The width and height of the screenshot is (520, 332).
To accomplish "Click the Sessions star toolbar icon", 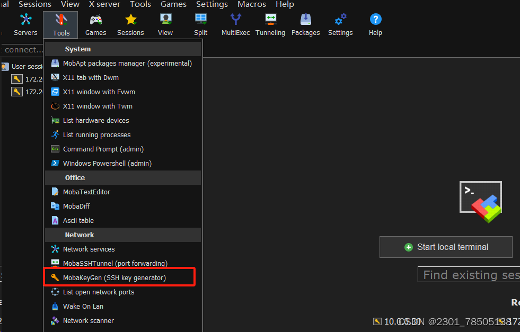I will click(131, 20).
